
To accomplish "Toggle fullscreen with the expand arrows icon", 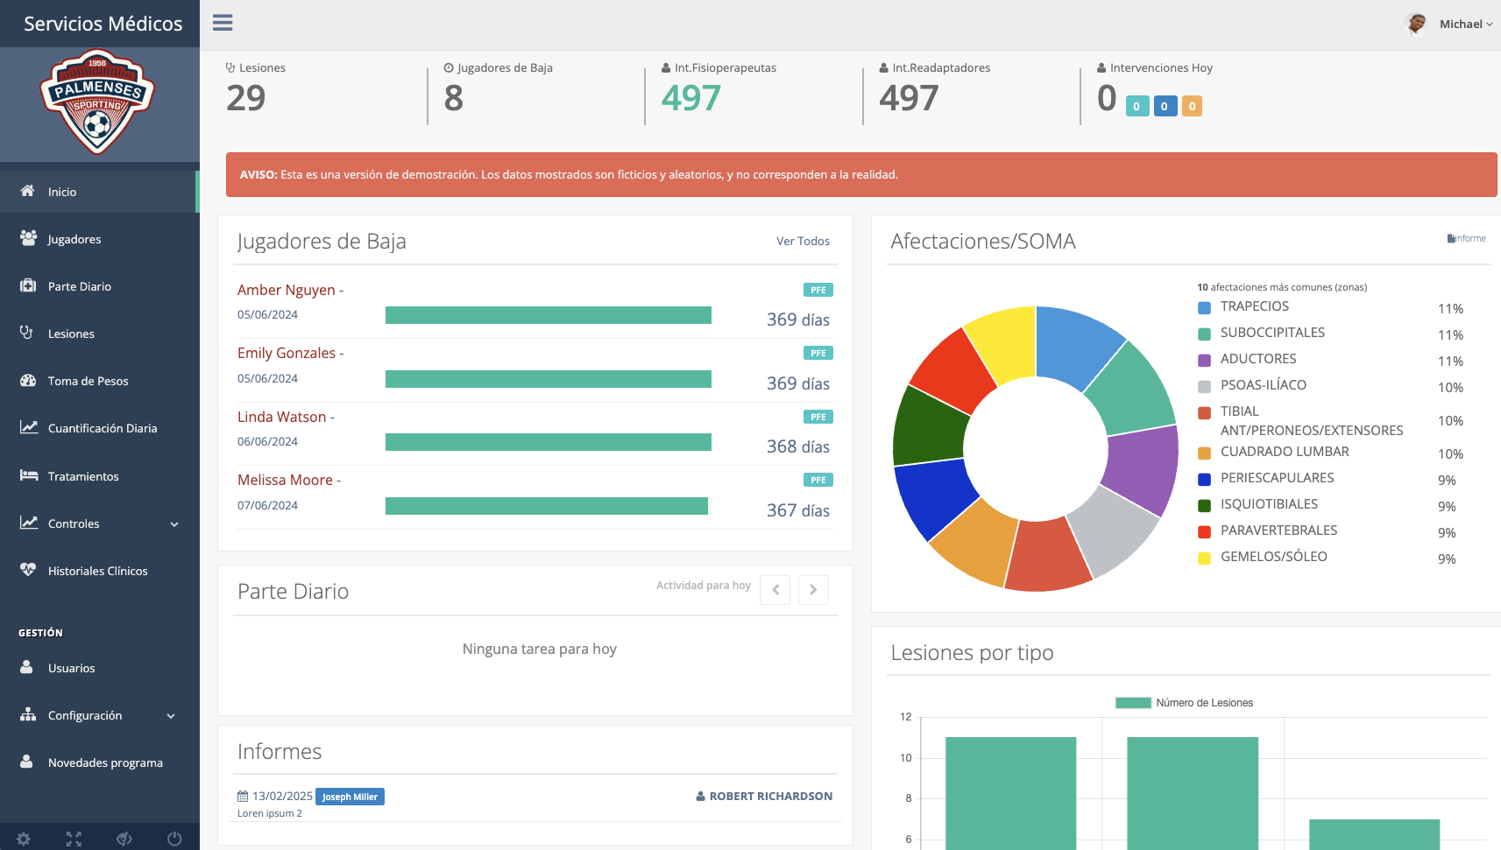I will pyautogui.click(x=74, y=839).
